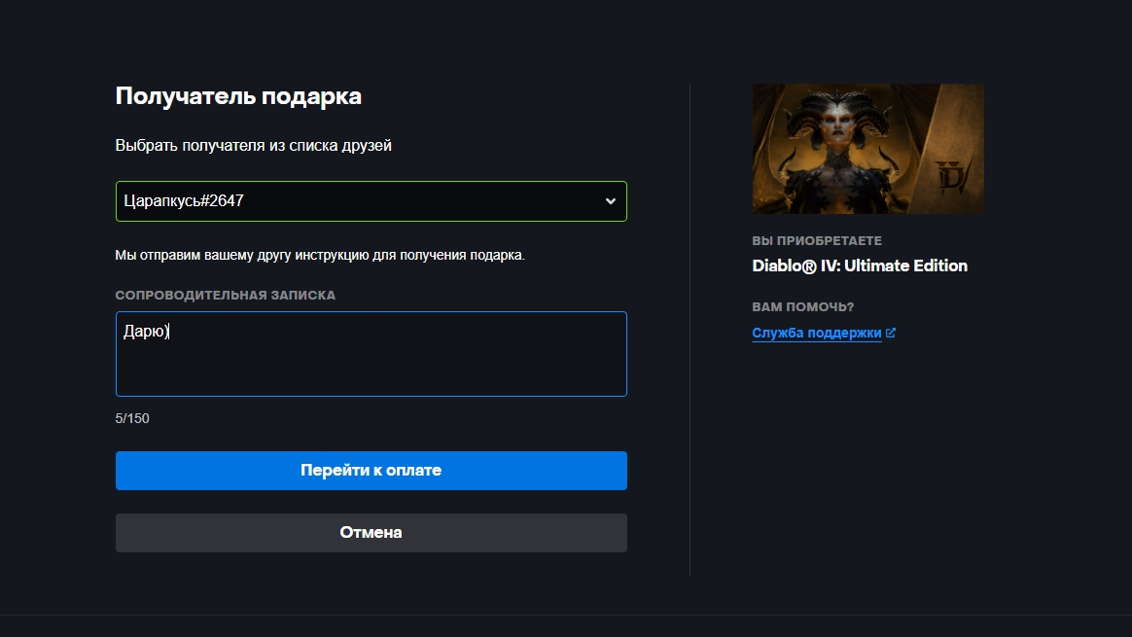Image resolution: width=1132 pixels, height=637 pixels.
Task: Click the ВАМ ПОМОЧЬ? label
Action: pyautogui.click(x=802, y=307)
